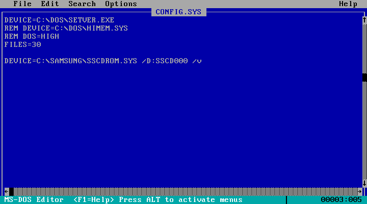The height and width of the screenshot is (204, 367).
Task: Place cursor on the FILES=30 line
Action: (22, 44)
